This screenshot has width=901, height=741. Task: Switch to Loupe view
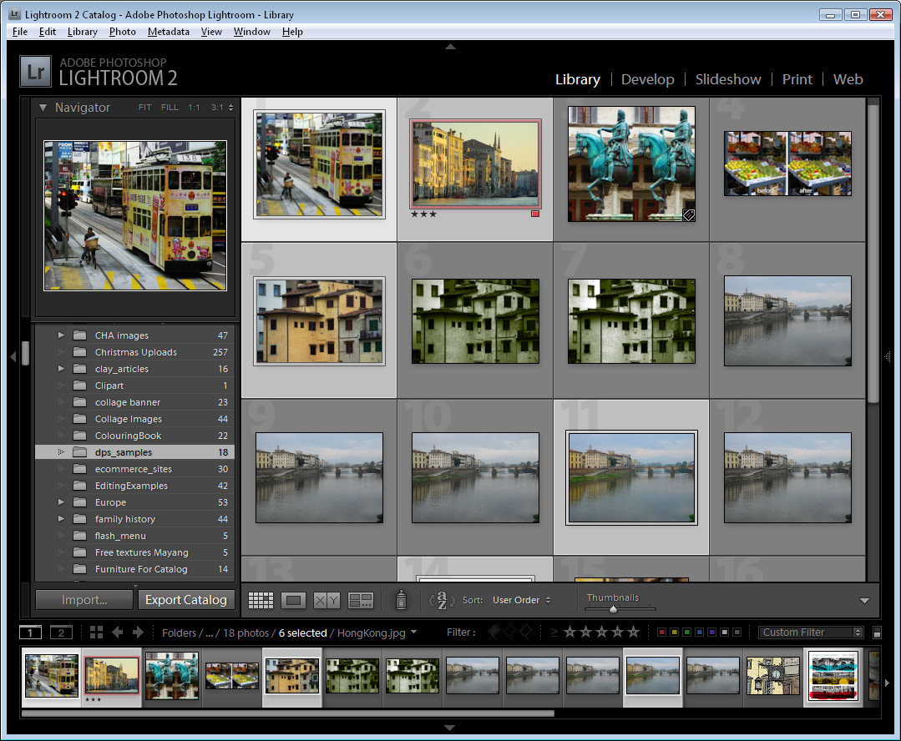pos(293,600)
